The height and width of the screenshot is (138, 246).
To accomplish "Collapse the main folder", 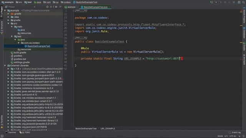I will [x=12, y=26].
